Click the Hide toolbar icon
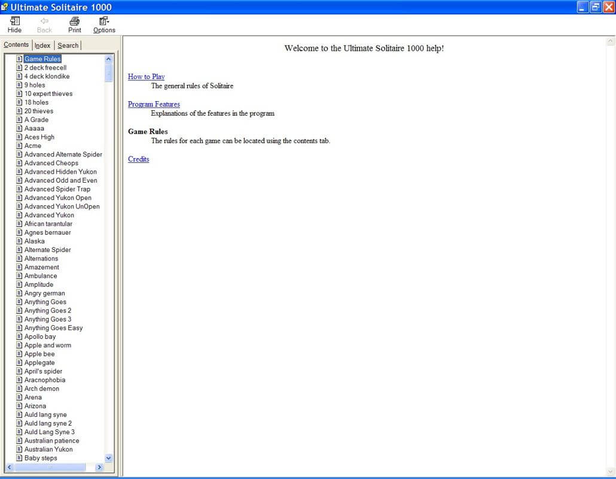The height and width of the screenshot is (479, 616). (14, 21)
